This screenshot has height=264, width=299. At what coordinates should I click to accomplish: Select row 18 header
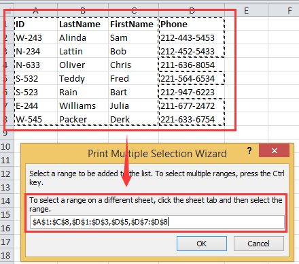(x=7, y=256)
